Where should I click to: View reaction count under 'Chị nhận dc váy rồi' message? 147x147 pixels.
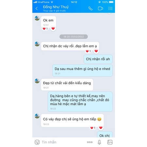click(x=88, y=51)
